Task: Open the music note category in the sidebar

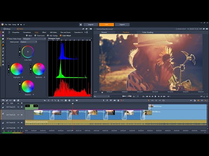Action: (x=3, y=49)
